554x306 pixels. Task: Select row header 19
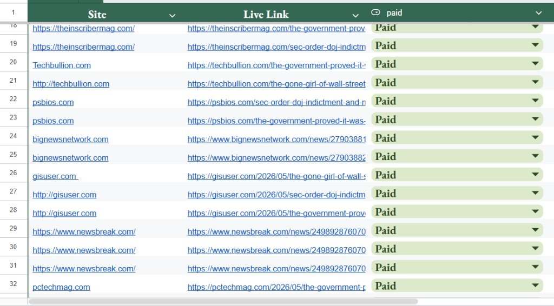coord(14,43)
